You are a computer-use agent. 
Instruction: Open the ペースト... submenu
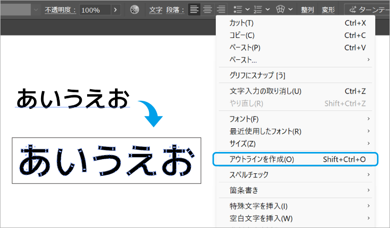295,60
